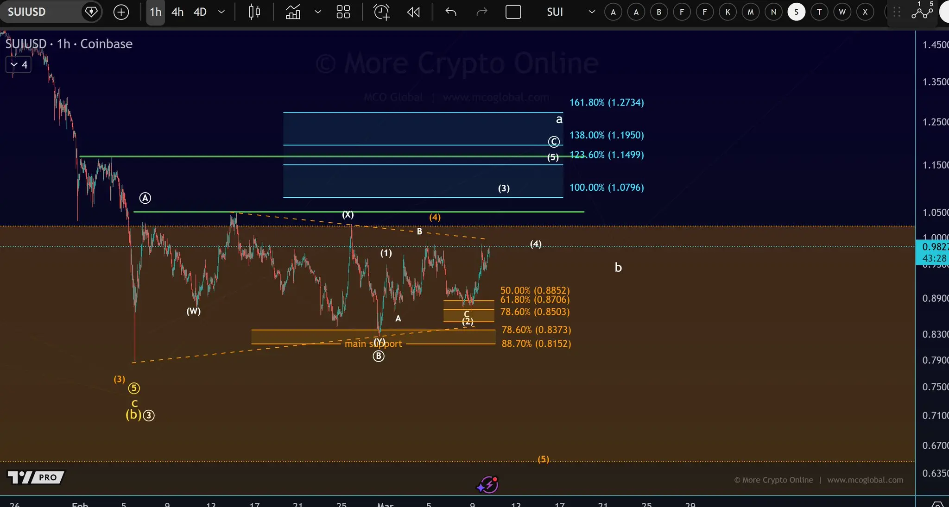Switch to the 4h timeframe
The width and height of the screenshot is (949, 507).
pos(177,12)
